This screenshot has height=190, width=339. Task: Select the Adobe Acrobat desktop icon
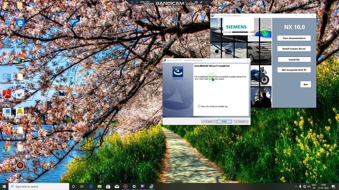pyautogui.click(x=7, y=94)
